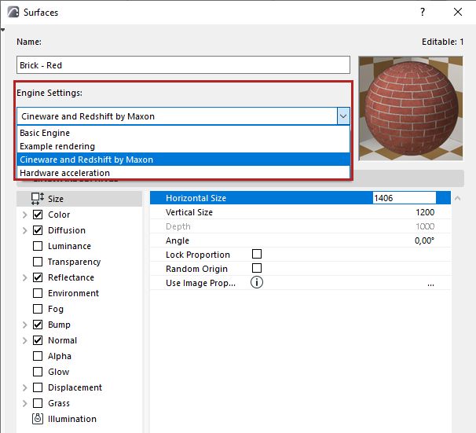
Task: Enable the Displacement channel checkbox
Action: 38,387
